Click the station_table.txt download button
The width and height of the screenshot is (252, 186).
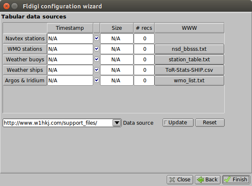coord(189,60)
